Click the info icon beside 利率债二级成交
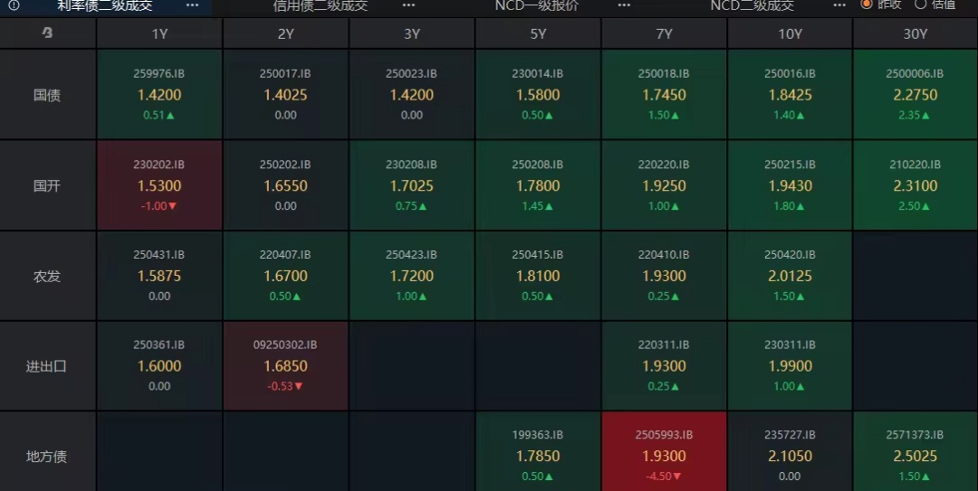The height and width of the screenshot is (491, 978). [x=14, y=5]
